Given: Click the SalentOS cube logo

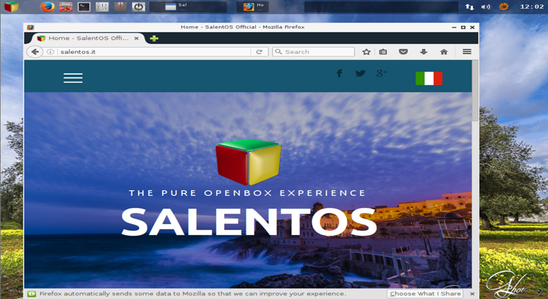Looking at the screenshot, I should tap(249, 162).
